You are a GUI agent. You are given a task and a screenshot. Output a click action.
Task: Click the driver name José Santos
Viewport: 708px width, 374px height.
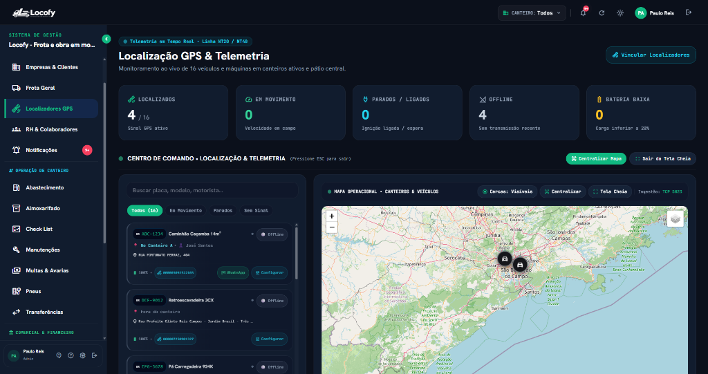pos(199,245)
